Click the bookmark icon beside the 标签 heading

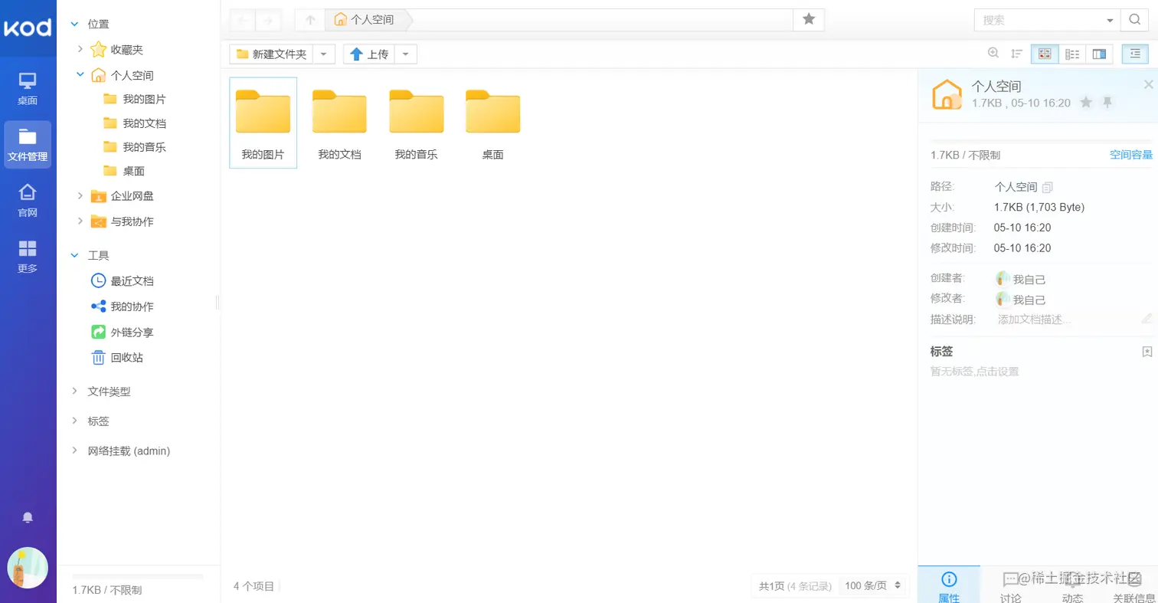(1147, 352)
